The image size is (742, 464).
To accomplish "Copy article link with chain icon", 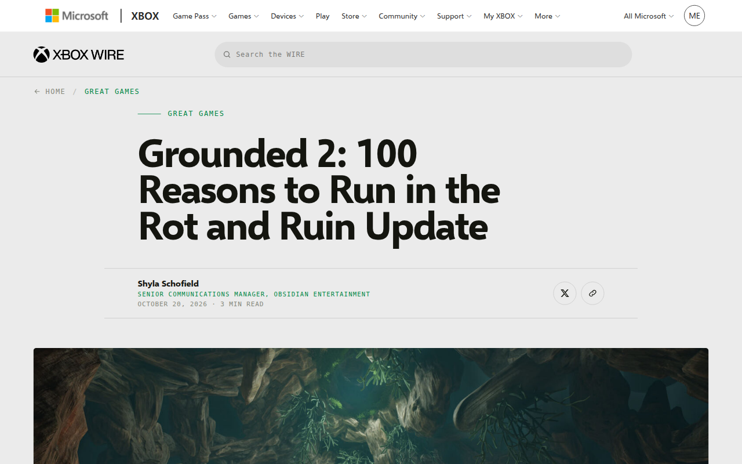I will point(592,293).
